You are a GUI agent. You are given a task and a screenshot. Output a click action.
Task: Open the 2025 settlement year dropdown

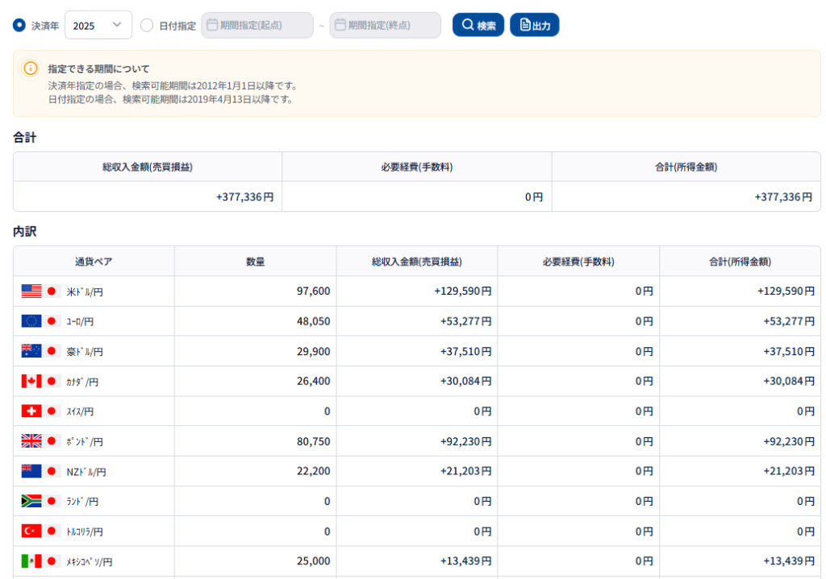(x=98, y=25)
